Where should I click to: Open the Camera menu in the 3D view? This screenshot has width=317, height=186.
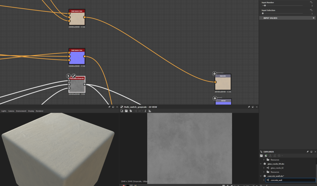point(11,111)
